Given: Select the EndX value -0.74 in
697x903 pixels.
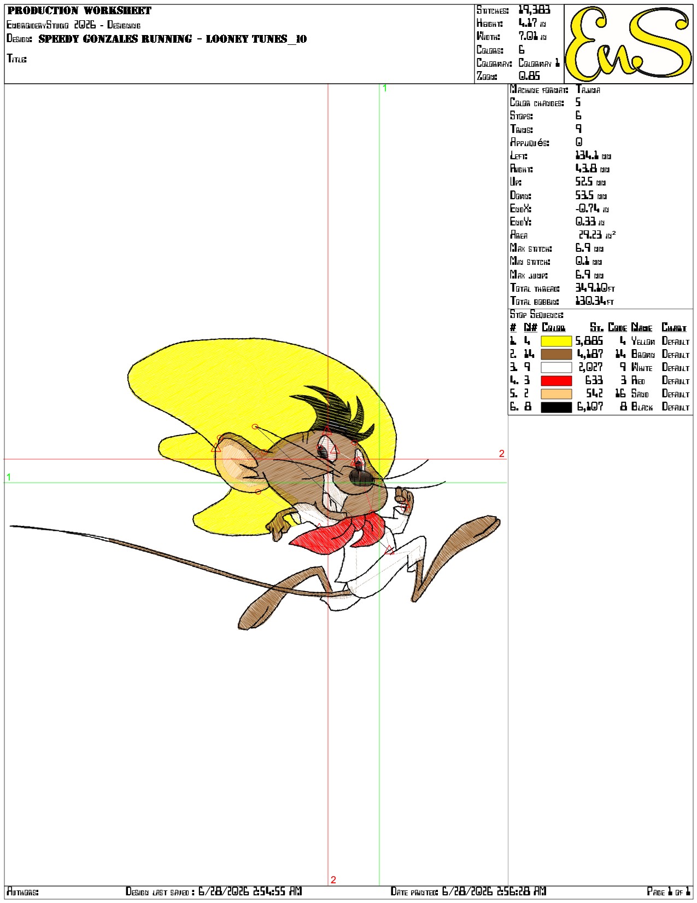Looking at the screenshot, I should 592,209.
